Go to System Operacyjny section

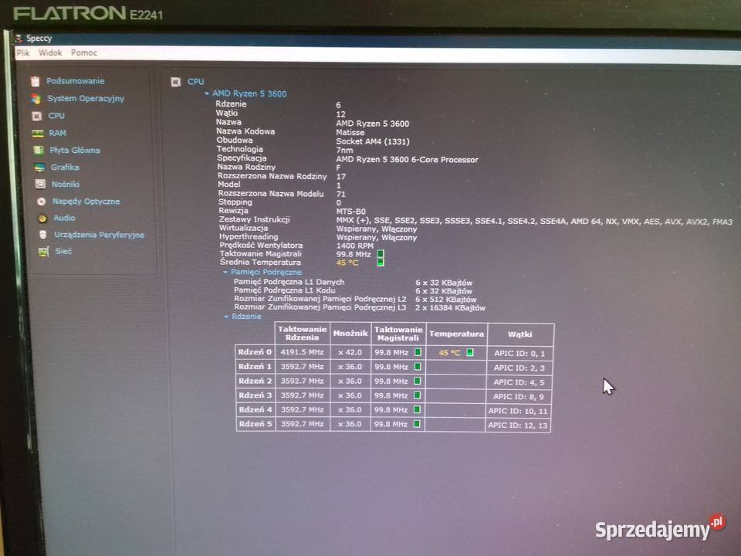click(86, 98)
